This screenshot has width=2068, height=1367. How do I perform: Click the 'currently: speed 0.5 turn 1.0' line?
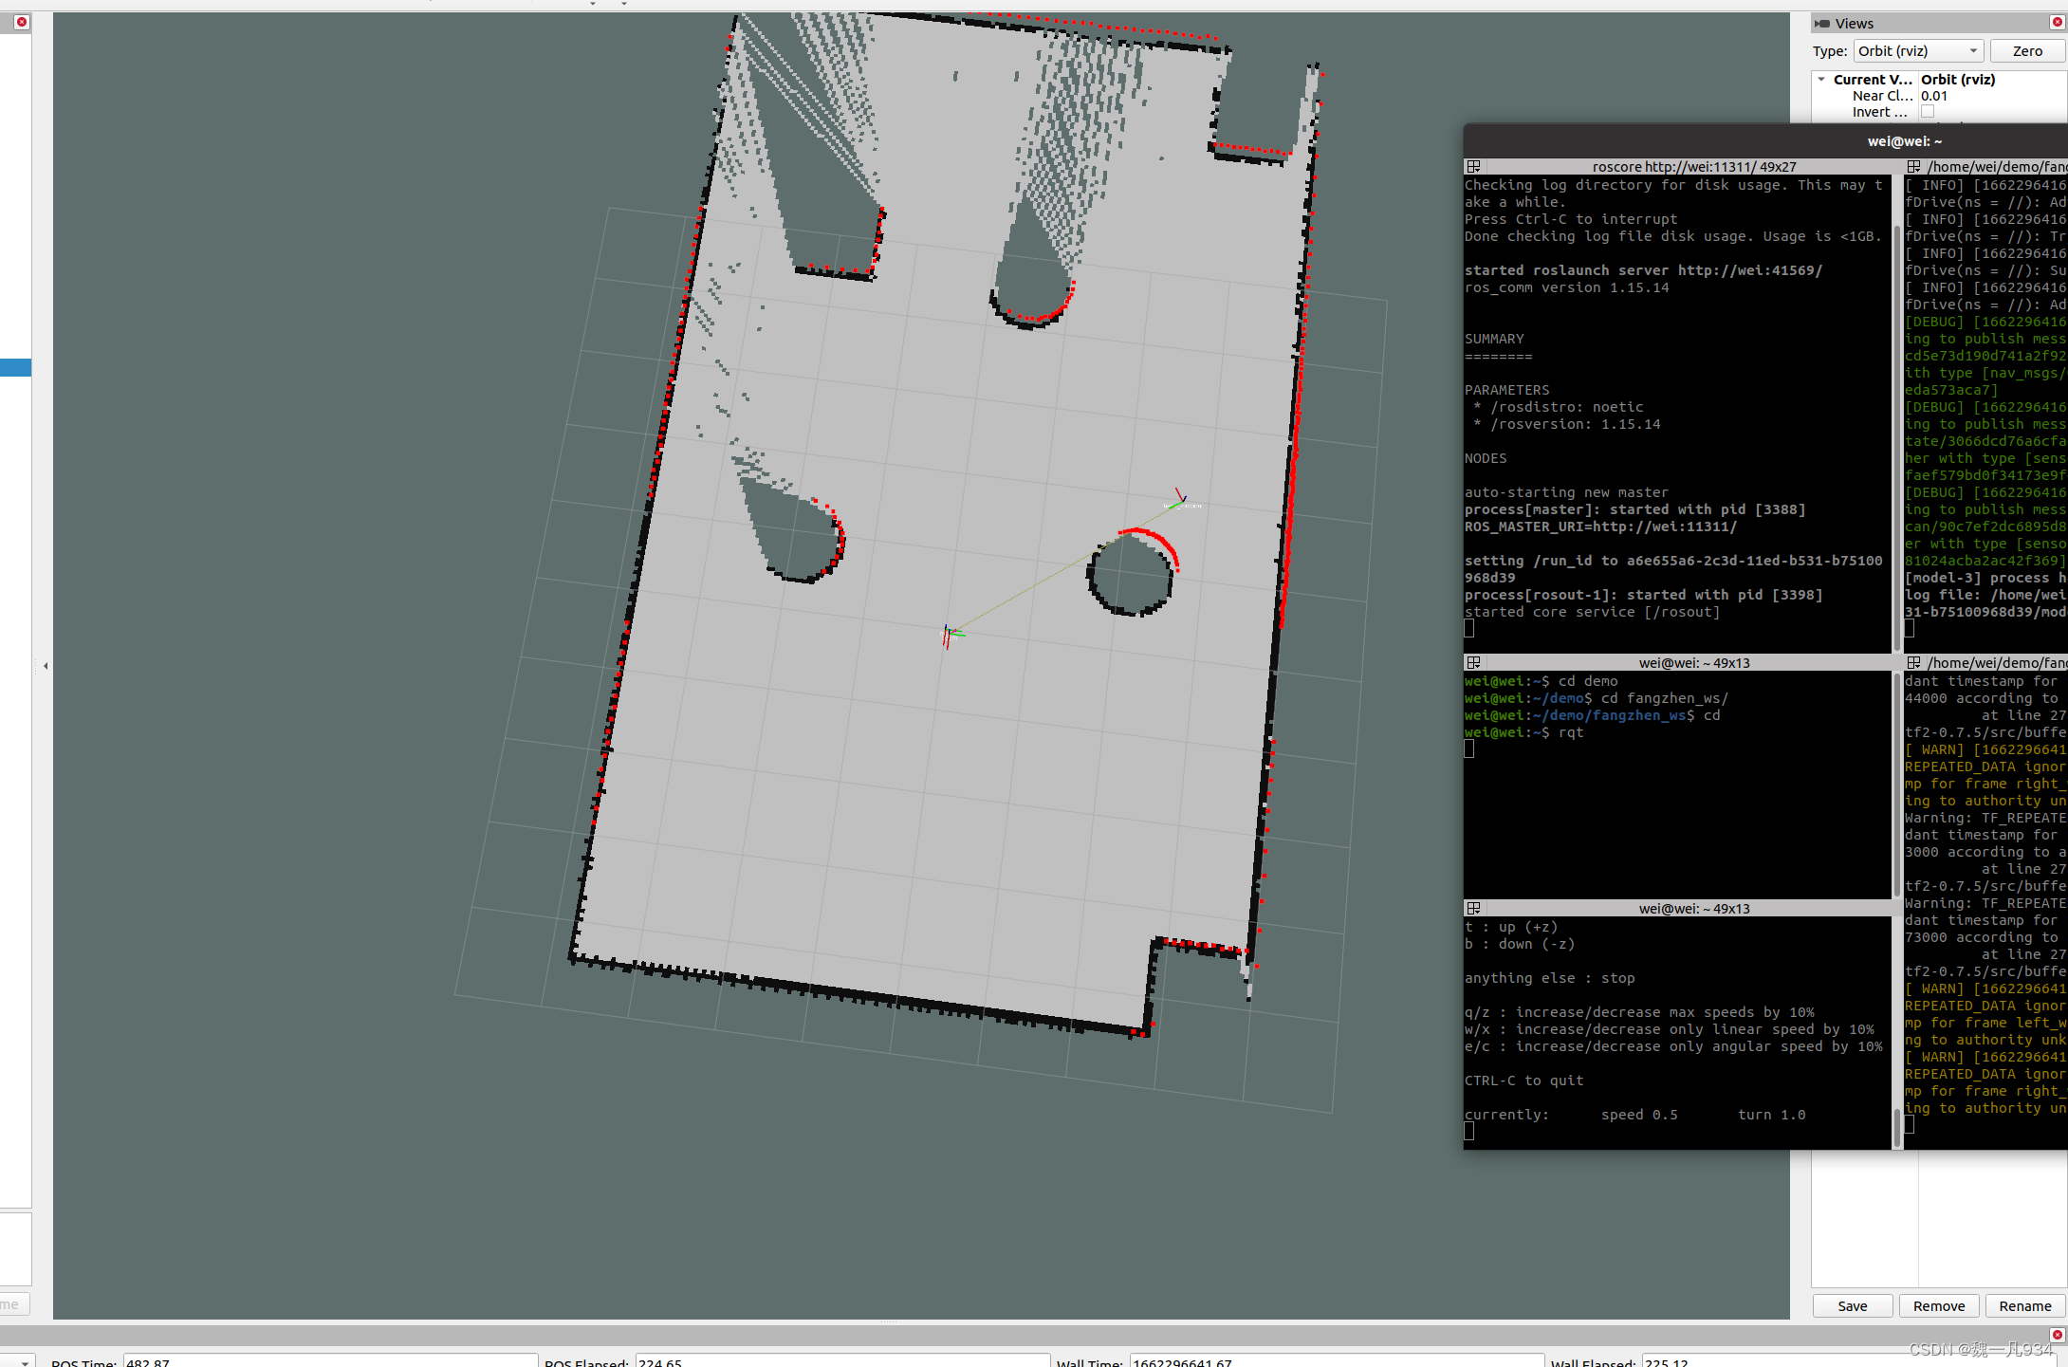click(1634, 1115)
